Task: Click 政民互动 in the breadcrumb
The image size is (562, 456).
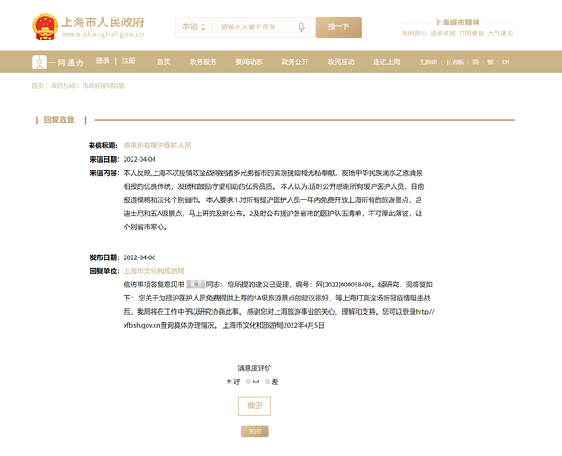Action: coord(63,86)
